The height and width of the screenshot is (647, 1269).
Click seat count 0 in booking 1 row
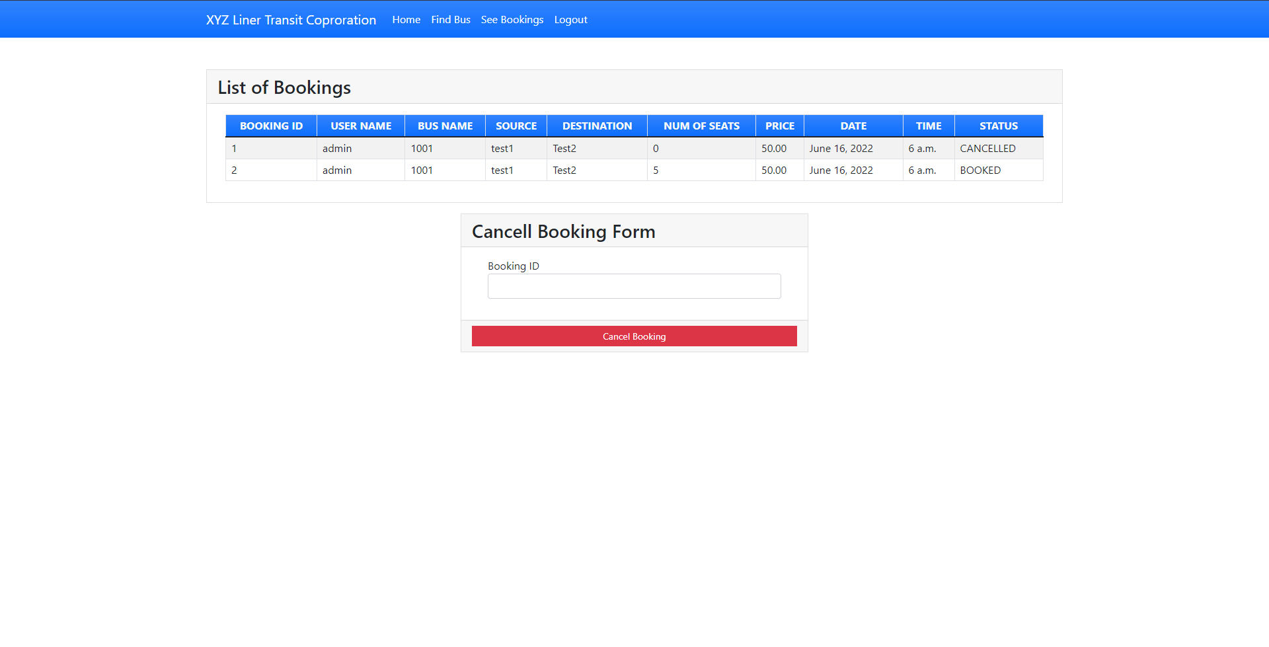(702, 149)
